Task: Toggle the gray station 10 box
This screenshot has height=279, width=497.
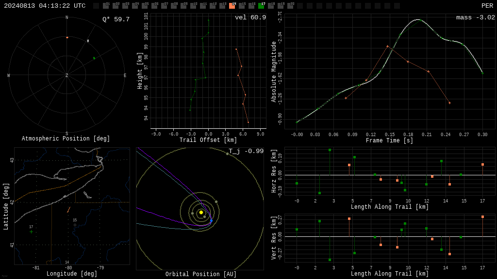Action: tap(193, 6)
